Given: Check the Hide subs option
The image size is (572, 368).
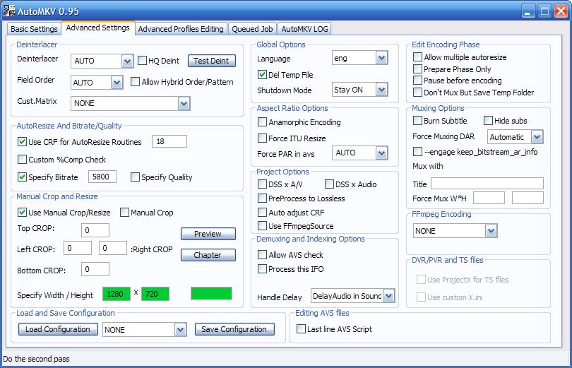Looking at the screenshot, I should pyautogui.click(x=488, y=120).
